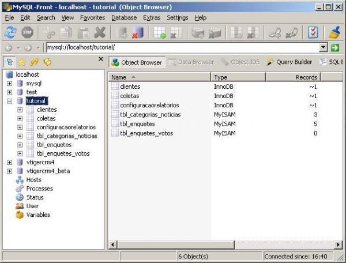The width and height of the screenshot is (346, 263).
Task: Expand the vtigercrm4_beta database node
Action: coord(9,171)
